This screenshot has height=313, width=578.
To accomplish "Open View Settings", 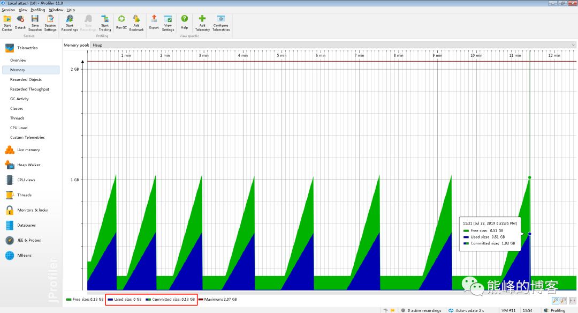I will point(168,23).
